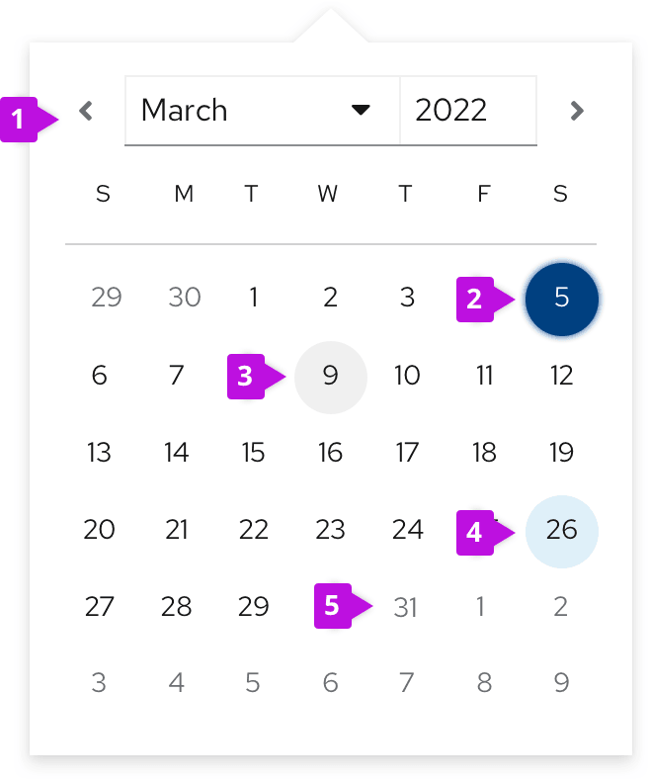Pick March 24 on the calendar

point(407,530)
